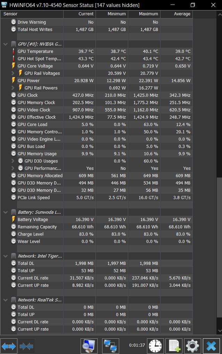Viewport: 222px width, 354px height.
Task: Expand GPU D3D Usages sub-items
Action: 13,161
